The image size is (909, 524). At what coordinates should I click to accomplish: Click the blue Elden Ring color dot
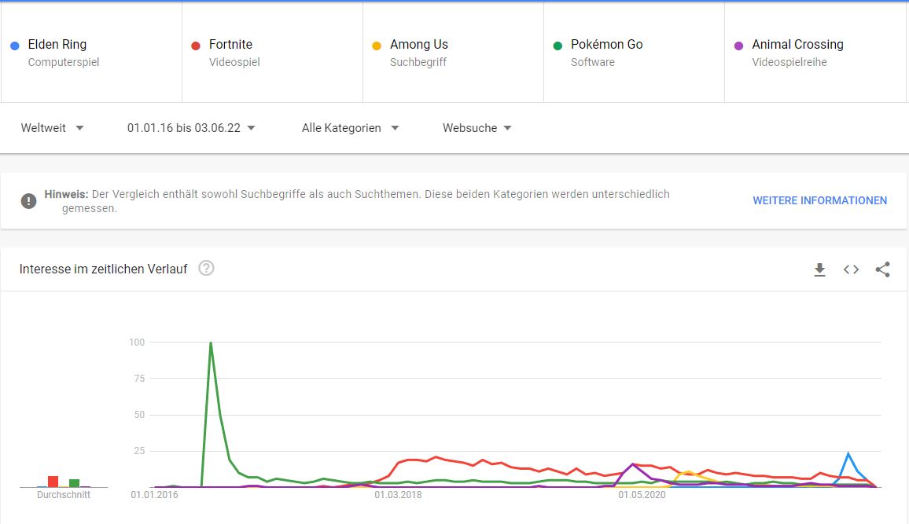15,46
